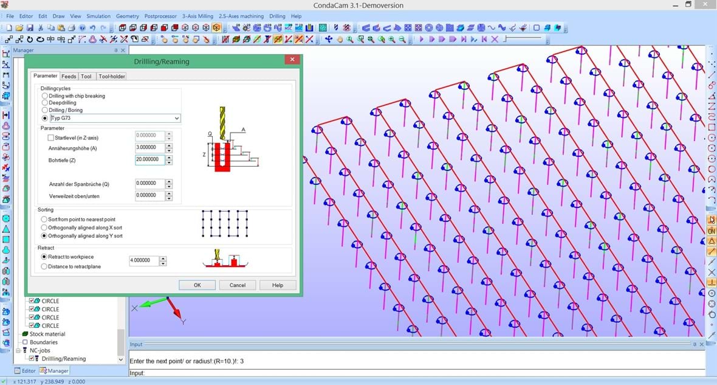
Task: Enable the Startlevel (in Z-axis) checkbox
Action: (51, 138)
